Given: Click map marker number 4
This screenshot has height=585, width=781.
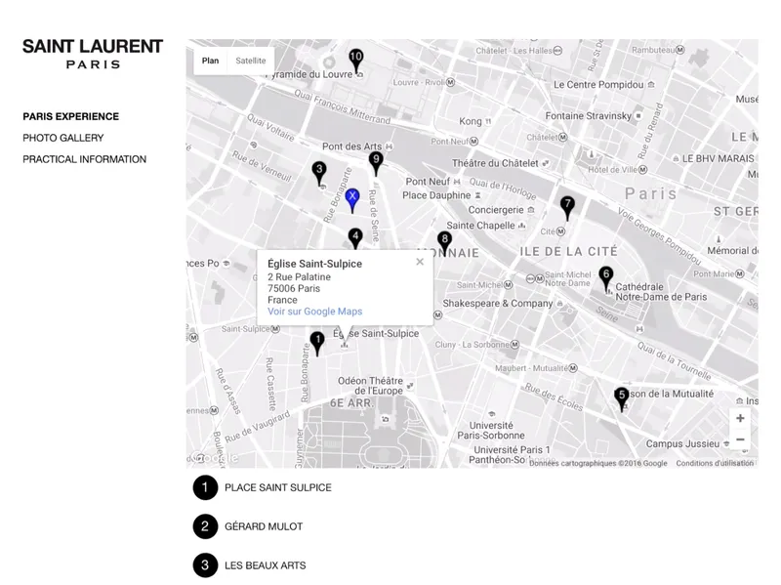Looking at the screenshot, I should click(x=355, y=238).
